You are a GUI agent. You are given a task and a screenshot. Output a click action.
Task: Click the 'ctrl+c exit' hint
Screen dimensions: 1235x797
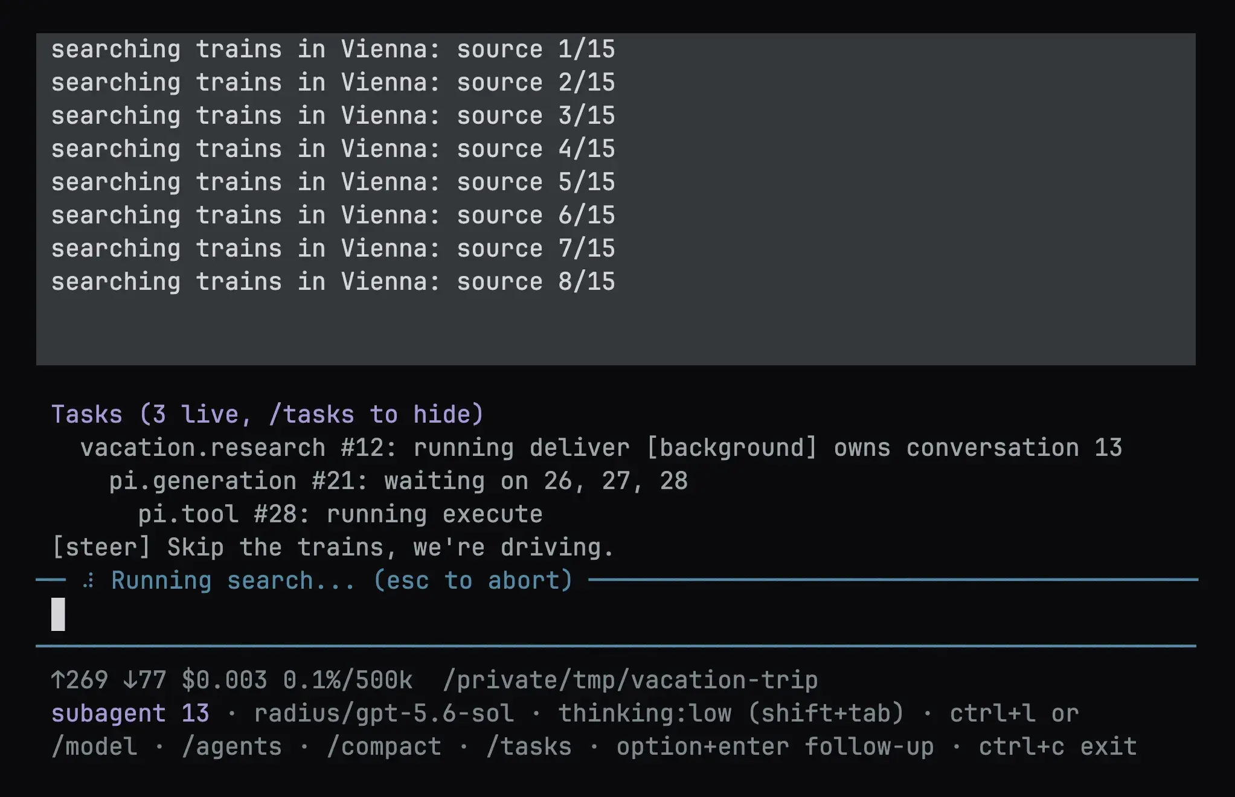(x=1058, y=747)
